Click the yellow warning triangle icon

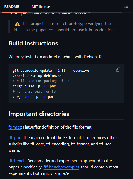(17, 24)
